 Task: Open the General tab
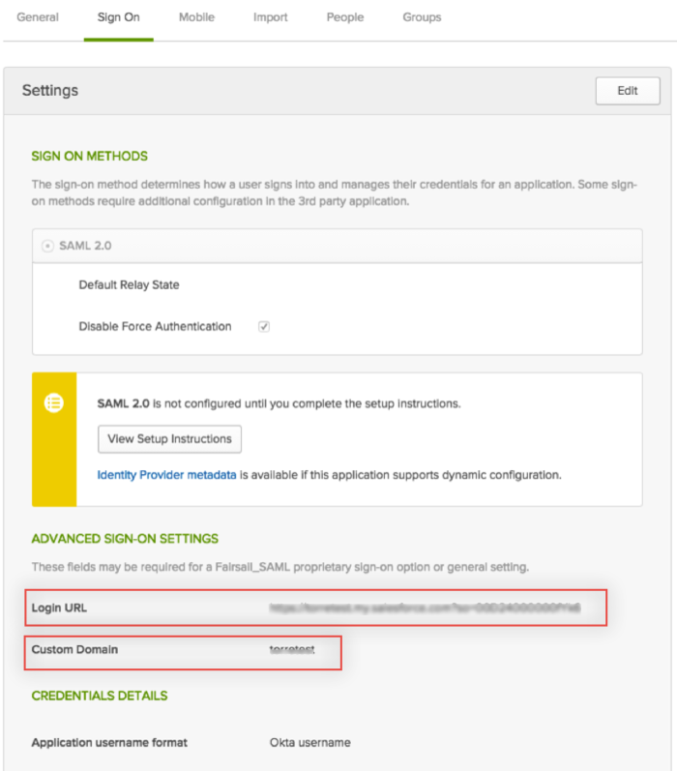point(38,17)
